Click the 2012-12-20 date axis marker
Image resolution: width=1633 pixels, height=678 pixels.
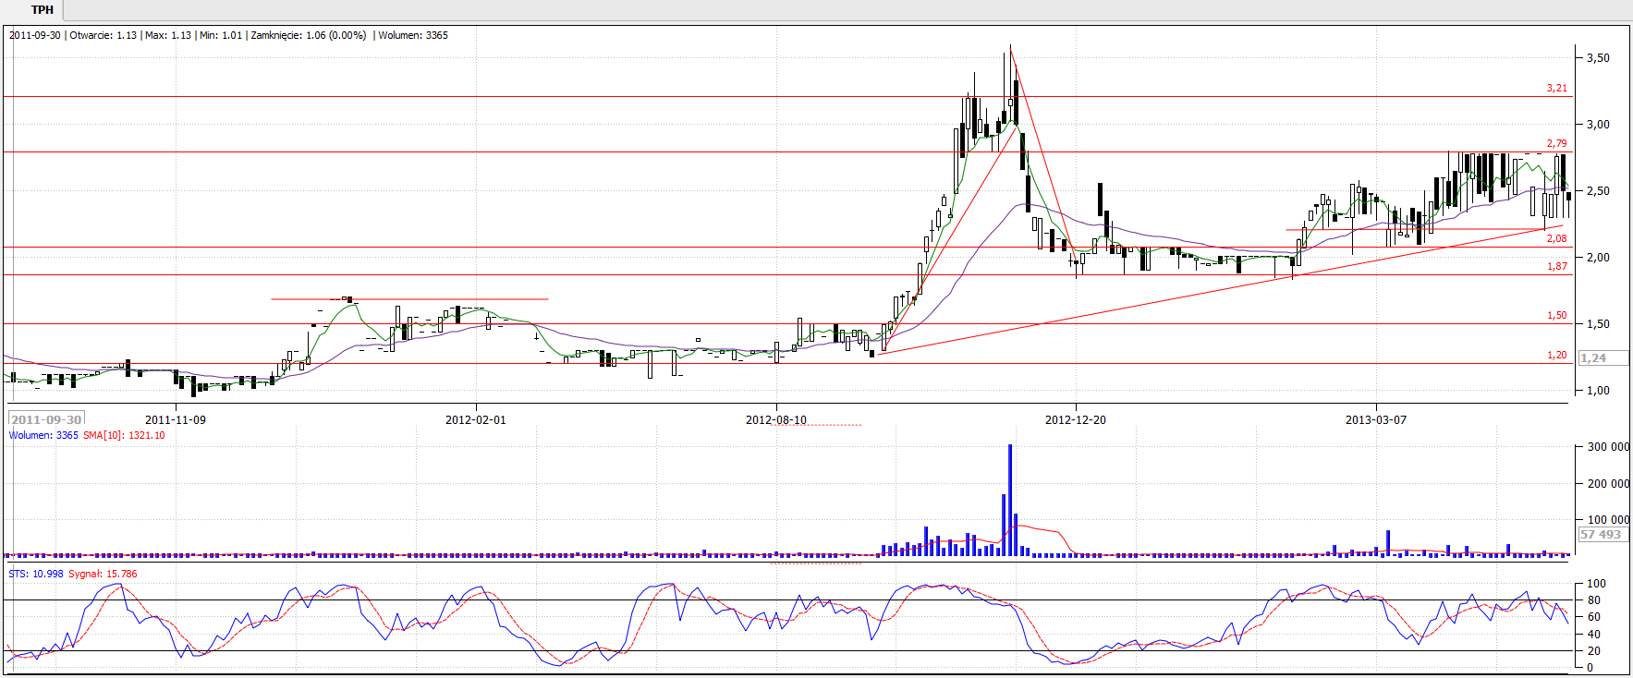tap(1075, 420)
